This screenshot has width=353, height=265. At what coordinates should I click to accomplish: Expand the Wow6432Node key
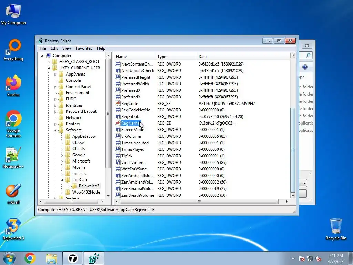pos(62,193)
